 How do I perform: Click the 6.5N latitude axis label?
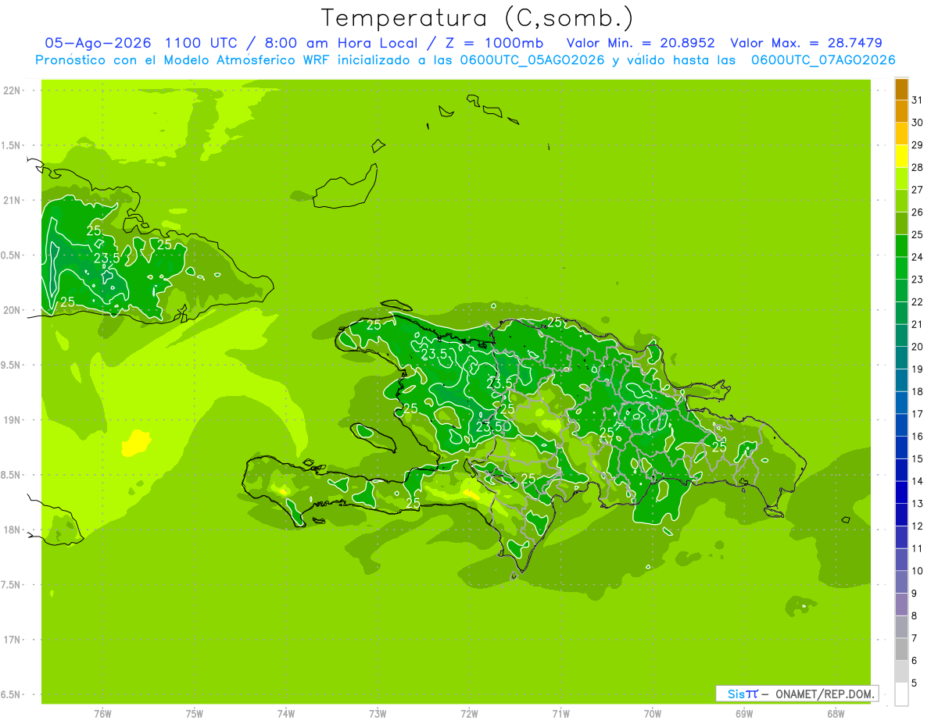coord(11,694)
